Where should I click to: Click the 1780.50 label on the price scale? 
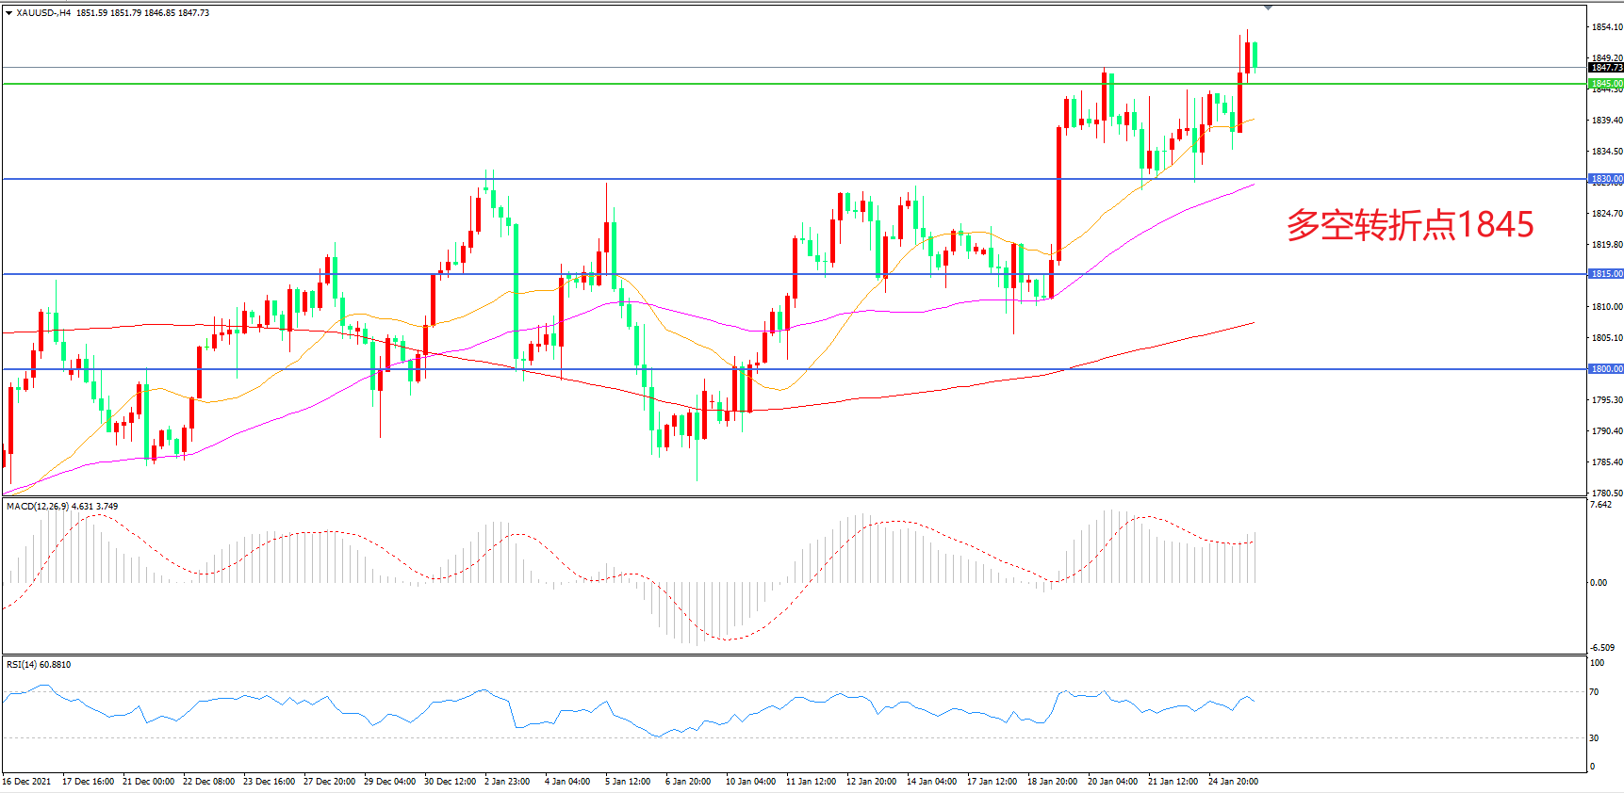(x=1606, y=494)
